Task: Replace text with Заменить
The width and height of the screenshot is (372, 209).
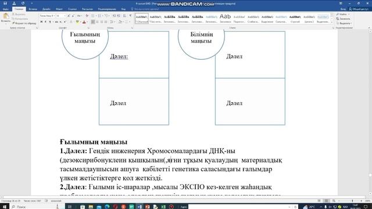Action: point(343,19)
